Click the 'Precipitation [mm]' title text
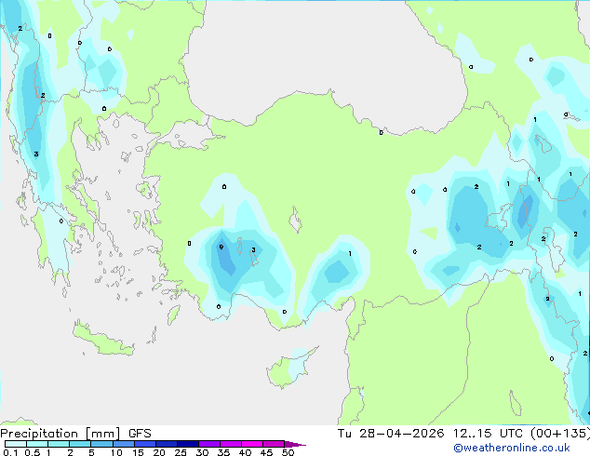The image size is (590, 456). pyautogui.click(x=60, y=434)
